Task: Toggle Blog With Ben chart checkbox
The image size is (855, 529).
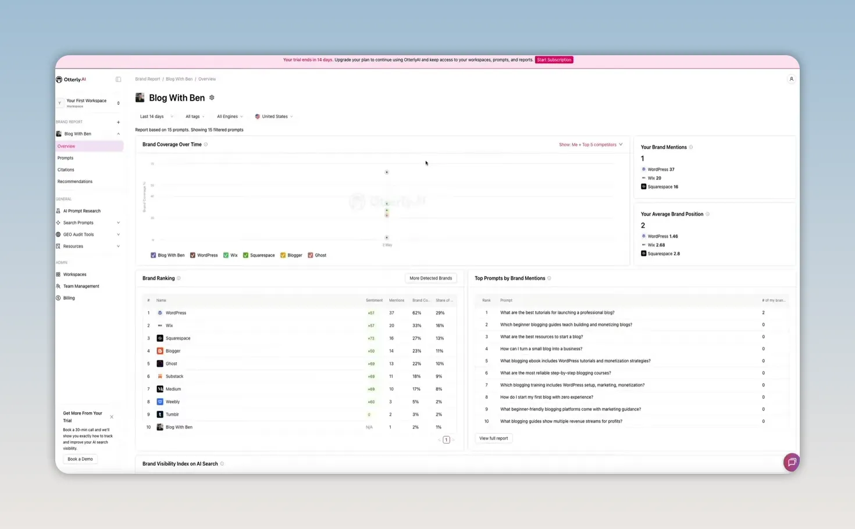Action: click(154, 255)
